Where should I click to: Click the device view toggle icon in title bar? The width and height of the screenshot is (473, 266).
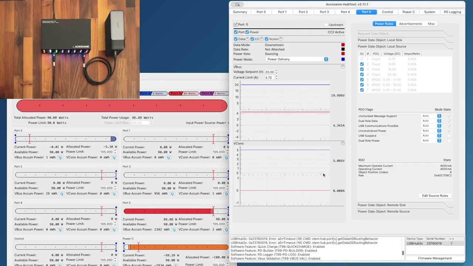coord(237,4)
